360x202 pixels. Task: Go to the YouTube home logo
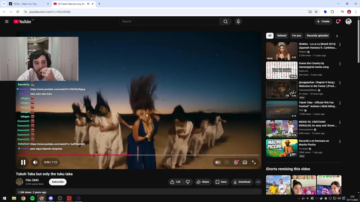click(22, 22)
